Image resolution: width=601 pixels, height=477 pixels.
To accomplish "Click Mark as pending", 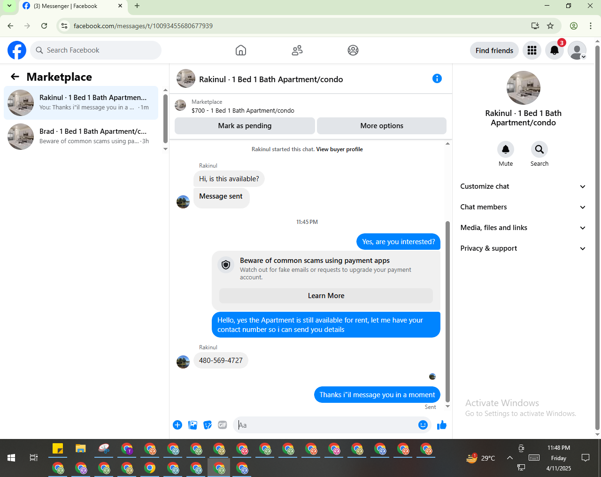I will (245, 126).
